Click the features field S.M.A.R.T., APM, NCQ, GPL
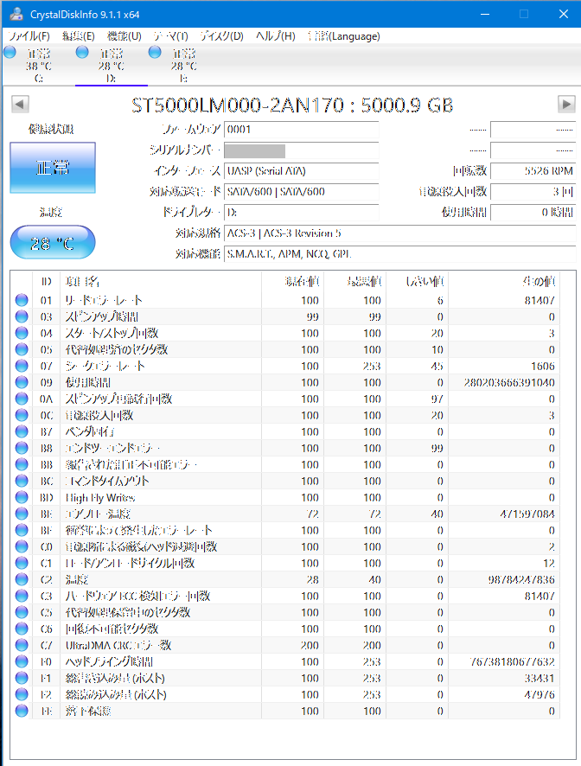The image size is (581, 766). tap(399, 254)
